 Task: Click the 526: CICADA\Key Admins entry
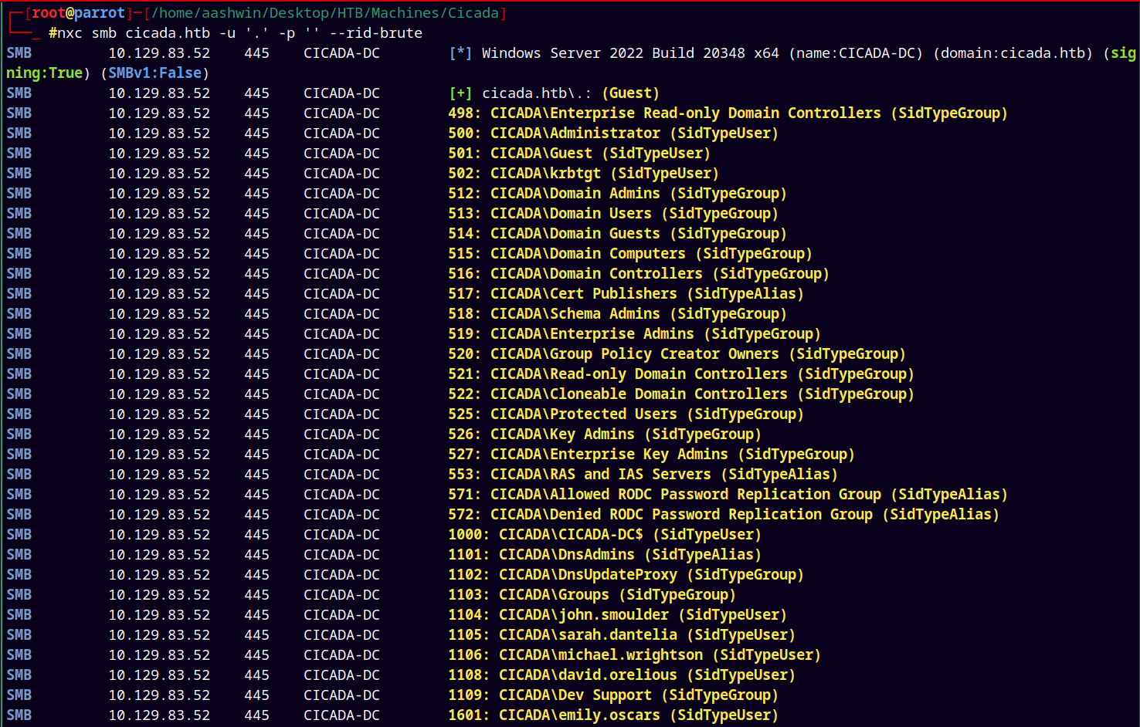click(x=605, y=435)
